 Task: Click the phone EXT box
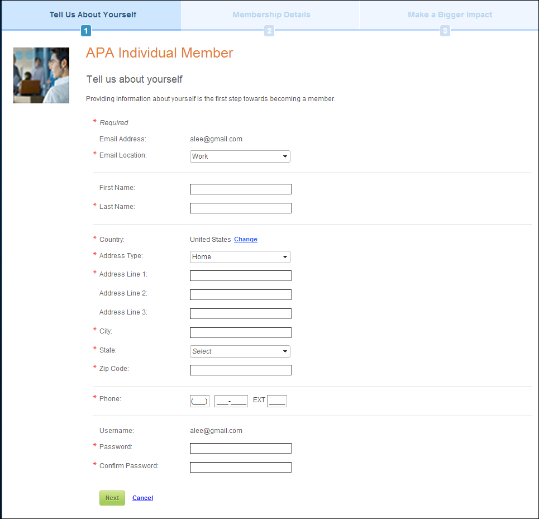277,401
